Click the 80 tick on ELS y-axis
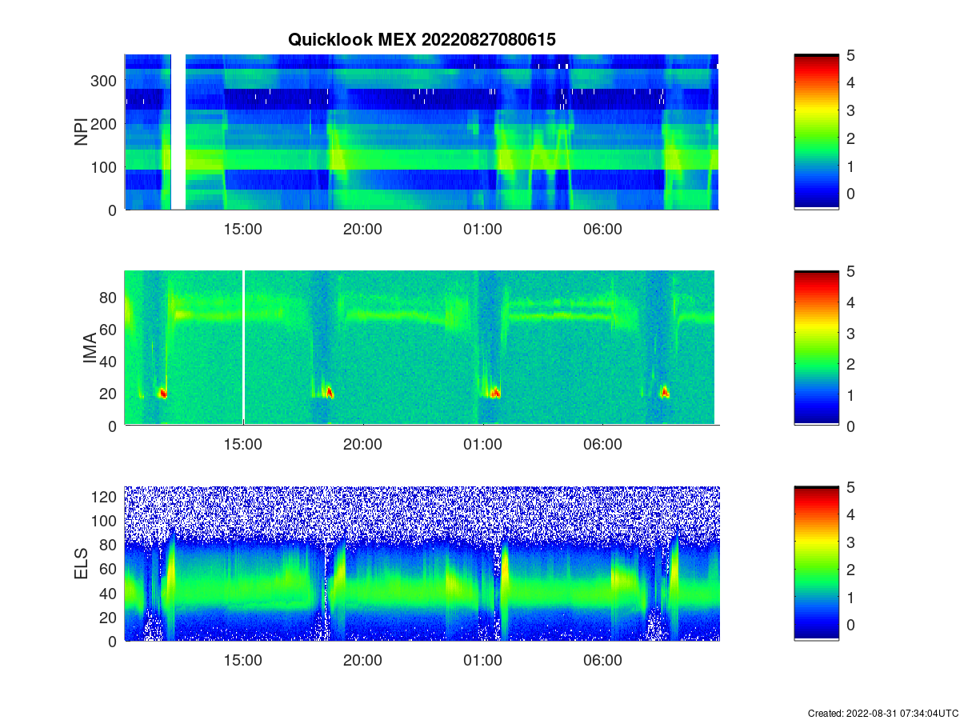Image resolution: width=960 pixels, height=720 pixels. click(x=110, y=545)
